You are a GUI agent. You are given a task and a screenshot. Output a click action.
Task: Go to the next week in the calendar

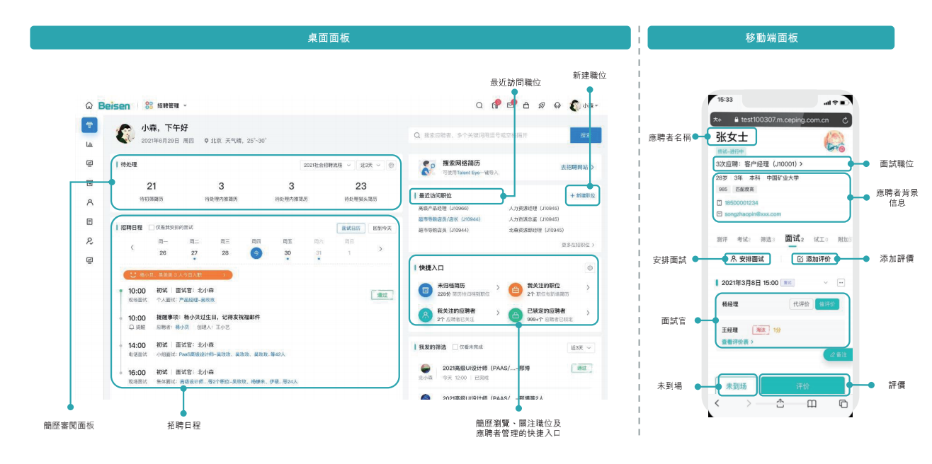(x=380, y=248)
